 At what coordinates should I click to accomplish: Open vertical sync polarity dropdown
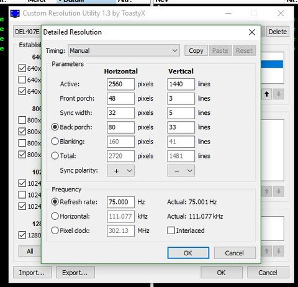tap(181, 171)
